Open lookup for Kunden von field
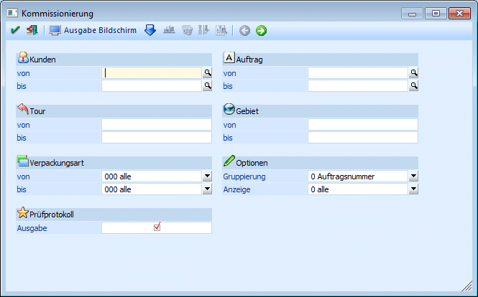The image size is (478, 297). point(207,72)
